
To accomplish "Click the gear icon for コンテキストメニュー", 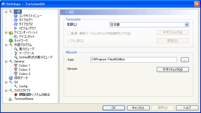I will pyautogui.click(x=16, y=16).
